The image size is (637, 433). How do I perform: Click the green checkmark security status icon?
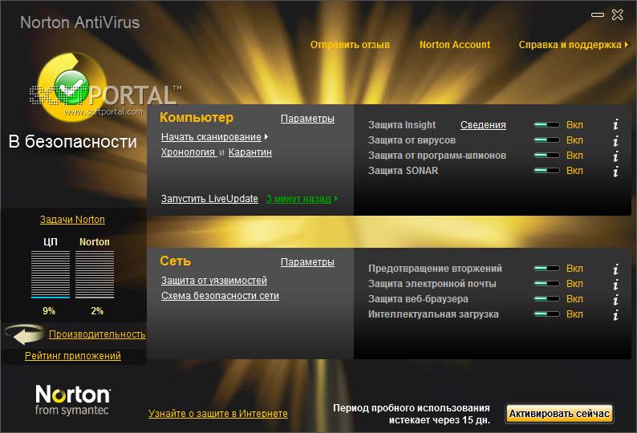71,87
